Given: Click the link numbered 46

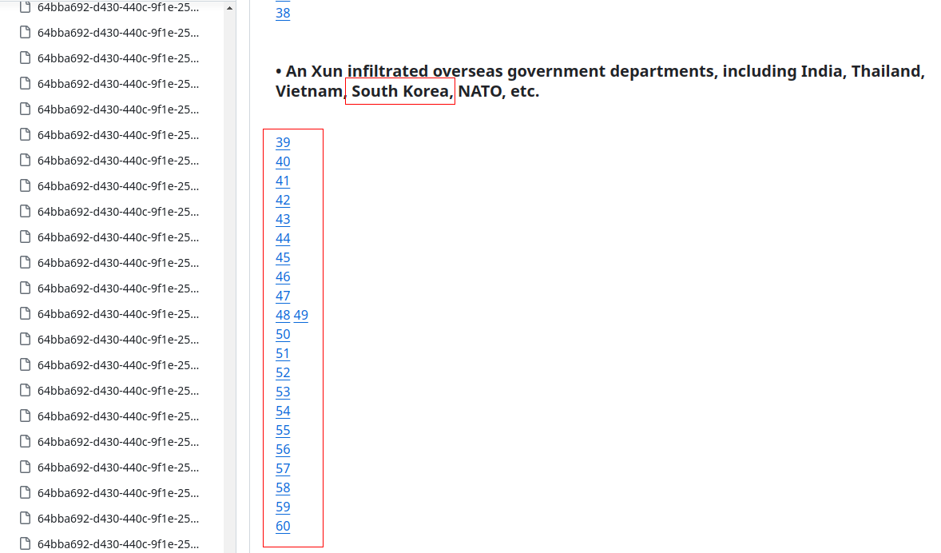Looking at the screenshot, I should click(x=283, y=276).
